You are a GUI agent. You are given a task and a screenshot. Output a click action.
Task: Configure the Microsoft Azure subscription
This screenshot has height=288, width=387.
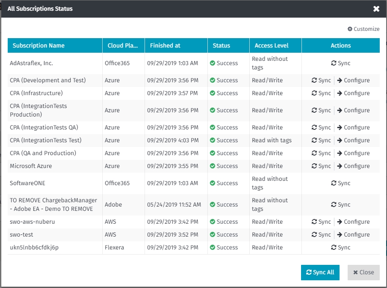pos(353,166)
